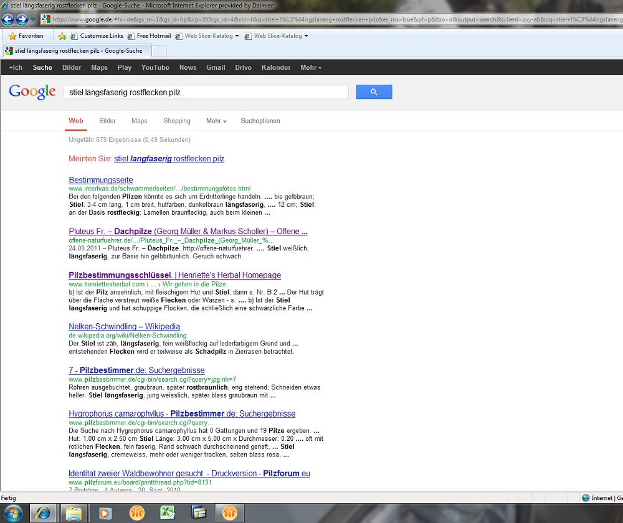
Task: Expand the first Web Slice-Katalog dropdown
Action: pyautogui.click(x=237, y=36)
